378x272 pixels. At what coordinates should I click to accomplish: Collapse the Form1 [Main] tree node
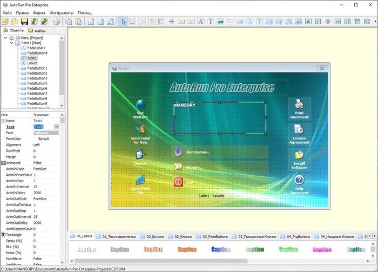[11, 43]
